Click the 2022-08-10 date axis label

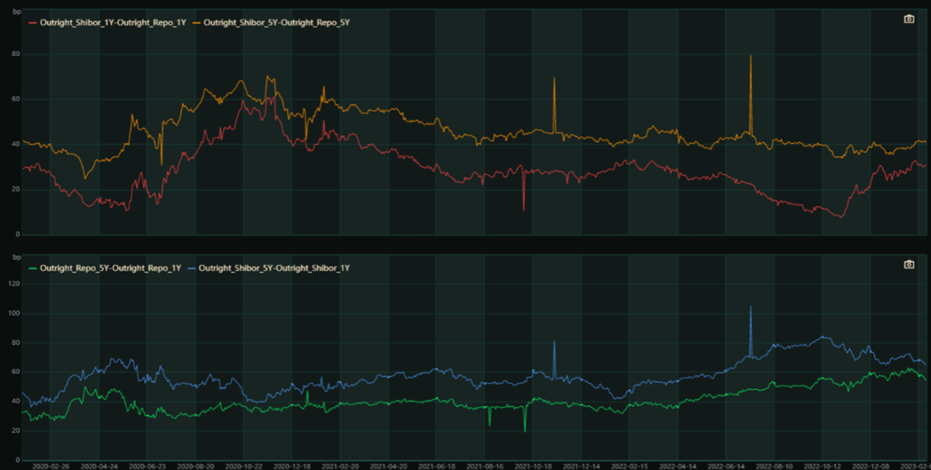click(x=774, y=467)
